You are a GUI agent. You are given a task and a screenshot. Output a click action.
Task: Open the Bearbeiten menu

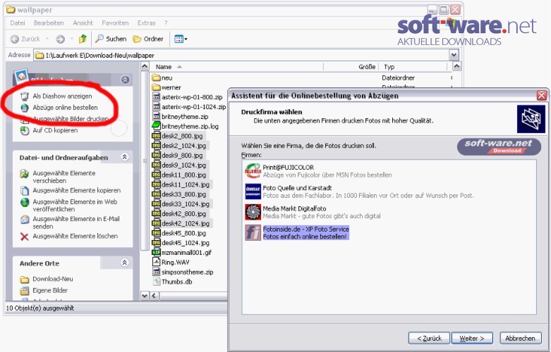(49, 23)
